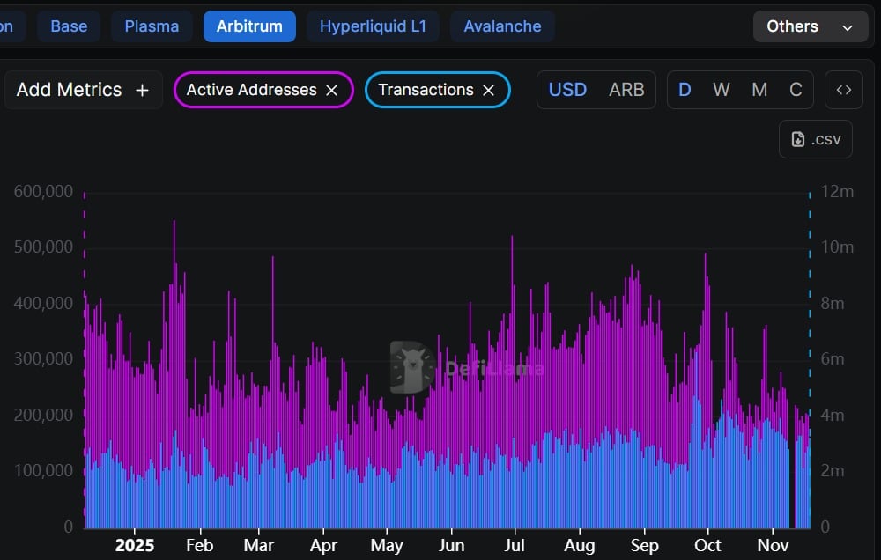Switch to the Plasma chain tab

(x=152, y=26)
